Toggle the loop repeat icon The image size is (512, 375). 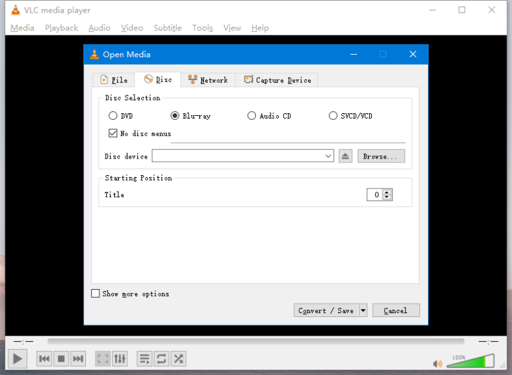161,359
